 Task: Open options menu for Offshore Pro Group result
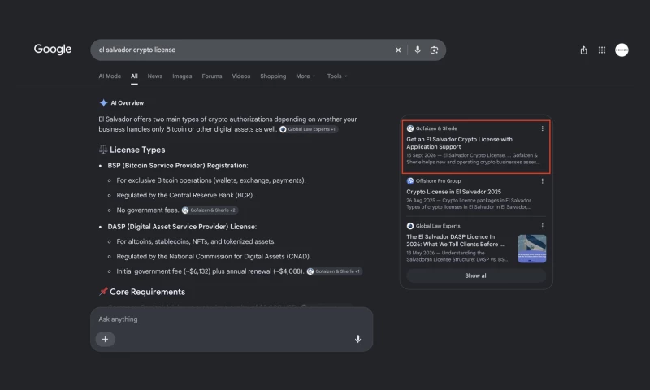(x=542, y=181)
